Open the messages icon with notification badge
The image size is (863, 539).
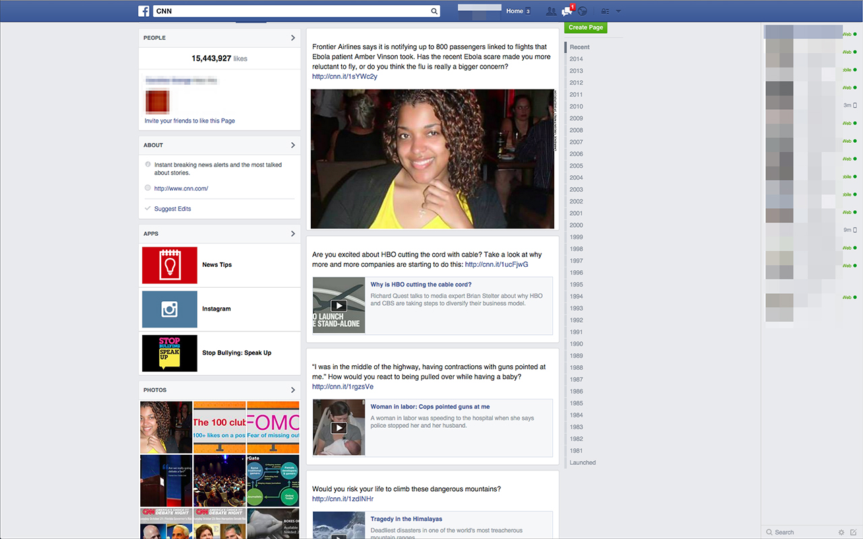coord(567,11)
